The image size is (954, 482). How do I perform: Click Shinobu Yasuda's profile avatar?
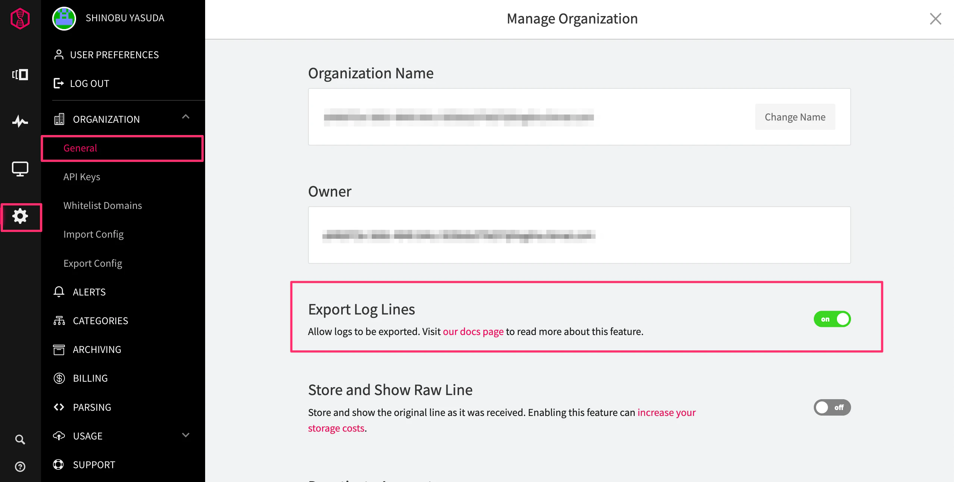(64, 18)
